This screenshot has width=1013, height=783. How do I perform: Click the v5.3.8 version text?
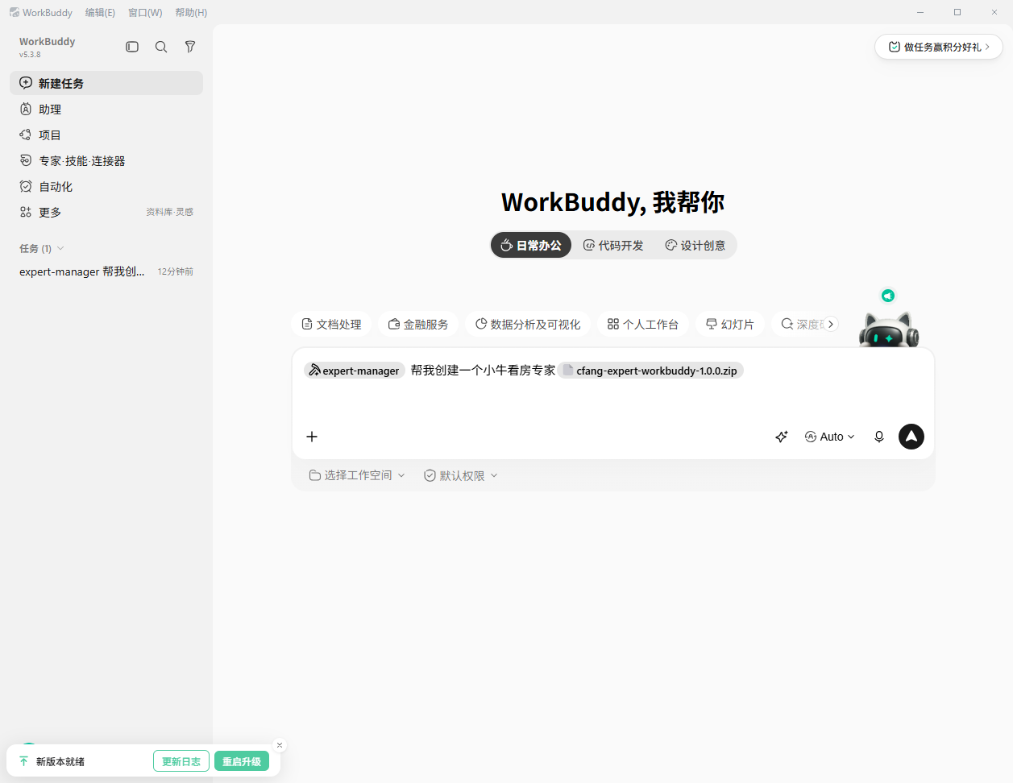pyautogui.click(x=30, y=55)
